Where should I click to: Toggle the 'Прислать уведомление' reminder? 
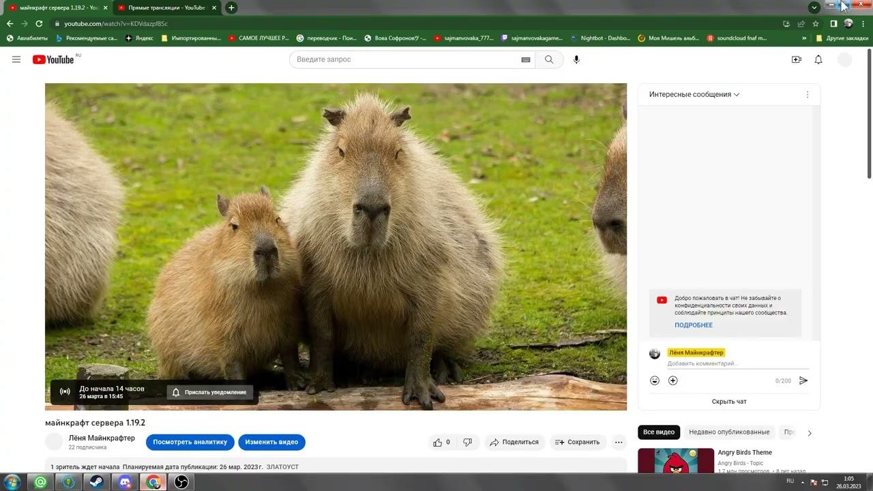210,392
